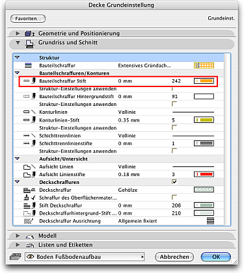Open the Konturlinien-Stift olive pen swatch
Image resolution: width=244 pixels, height=273 pixels.
point(204,120)
